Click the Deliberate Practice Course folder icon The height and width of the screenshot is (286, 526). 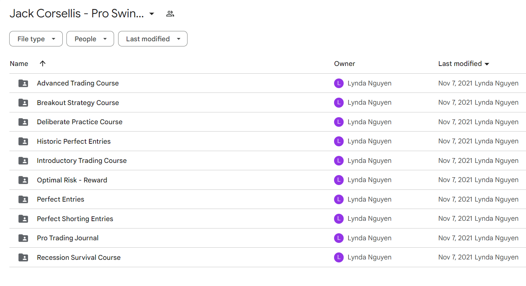click(23, 122)
